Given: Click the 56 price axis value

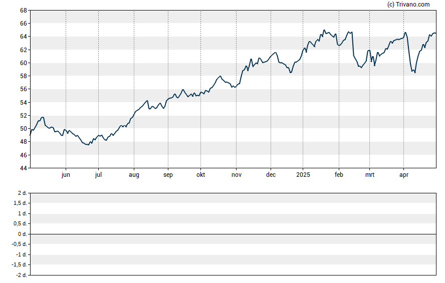Looking at the screenshot, I should [23, 89].
